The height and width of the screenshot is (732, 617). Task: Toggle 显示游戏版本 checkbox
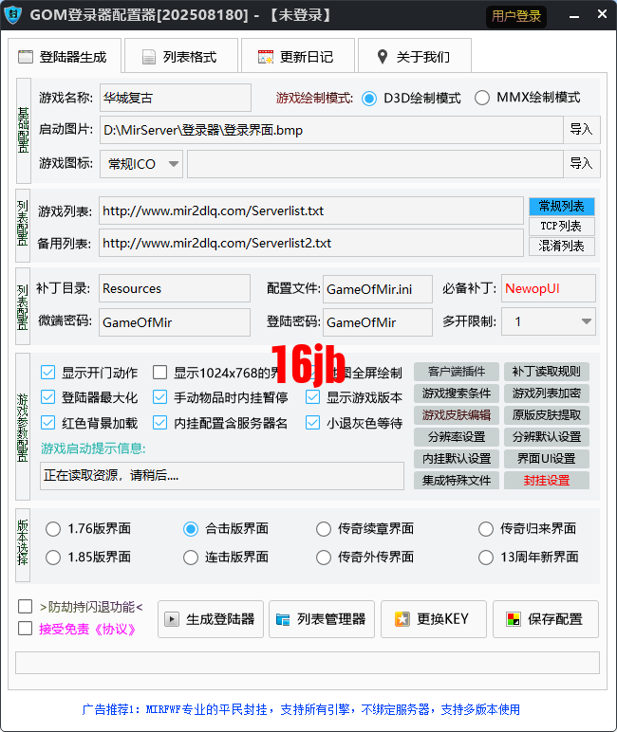pos(312,397)
